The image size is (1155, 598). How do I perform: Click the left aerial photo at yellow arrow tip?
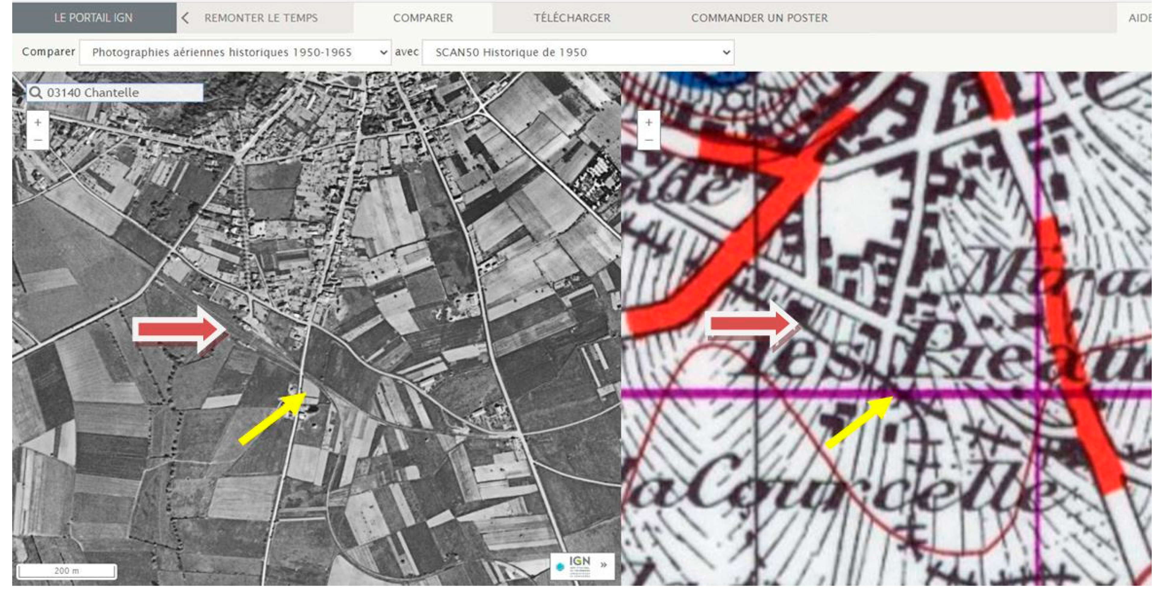click(305, 394)
